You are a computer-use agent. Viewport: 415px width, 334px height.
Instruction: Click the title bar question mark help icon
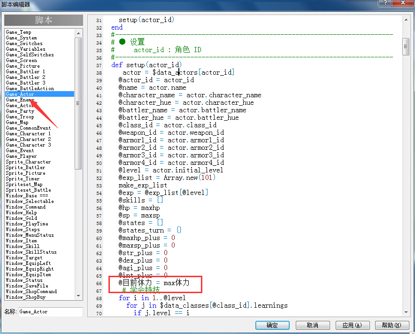(x=385, y=3)
